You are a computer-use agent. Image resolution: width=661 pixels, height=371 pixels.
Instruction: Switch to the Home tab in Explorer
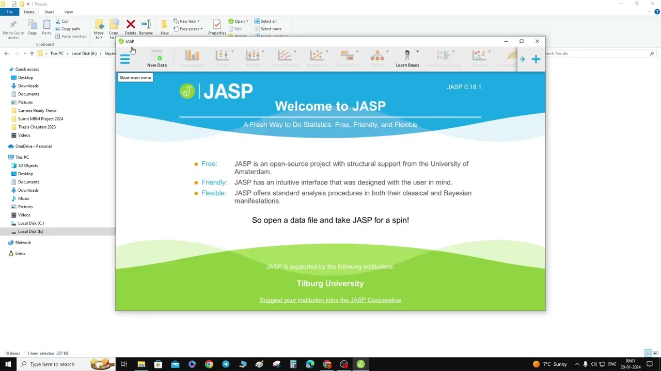29,12
